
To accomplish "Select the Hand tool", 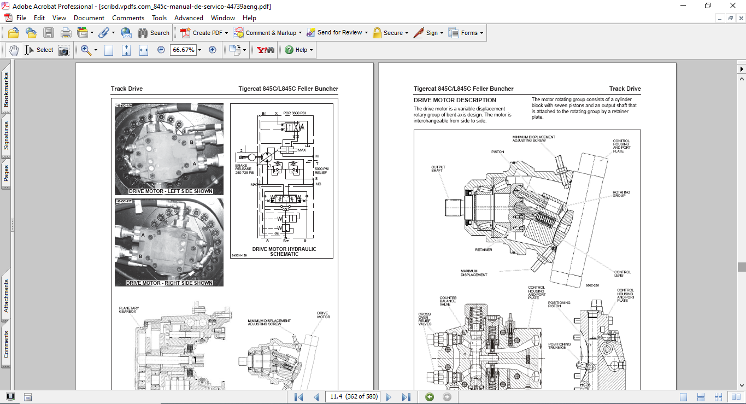I will pyautogui.click(x=13, y=50).
